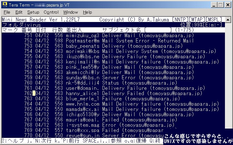Click the 'マーク' column heading

click(10, 30)
